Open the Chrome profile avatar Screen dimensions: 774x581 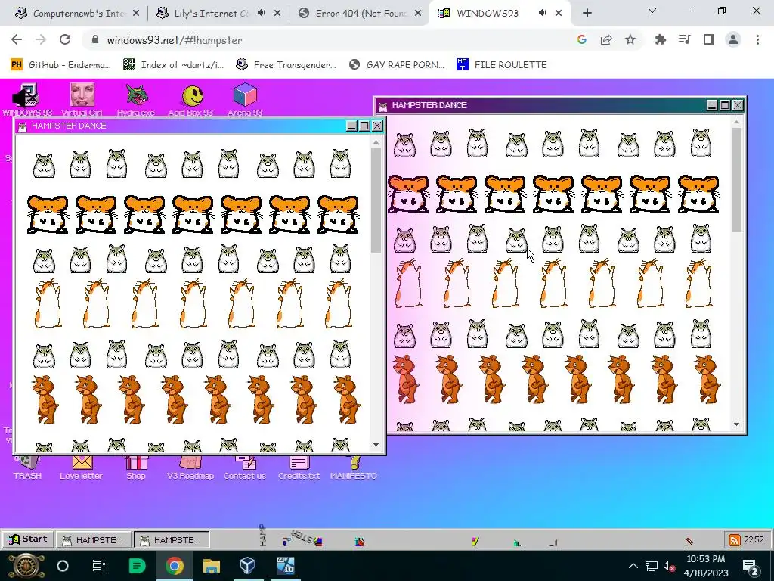[733, 39]
